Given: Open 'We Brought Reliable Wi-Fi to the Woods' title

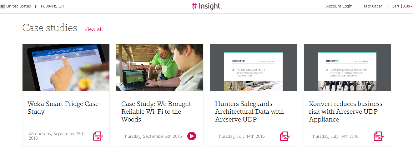Looking at the screenshot, I should tap(156, 112).
